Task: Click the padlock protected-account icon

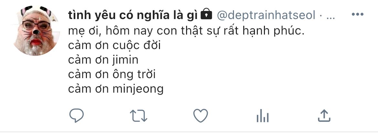Action: click(x=206, y=14)
